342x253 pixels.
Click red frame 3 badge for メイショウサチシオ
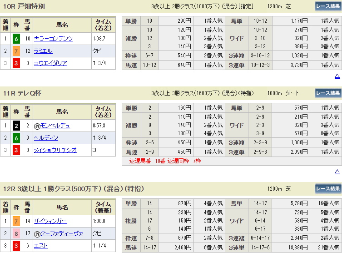click(x=16, y=150)
